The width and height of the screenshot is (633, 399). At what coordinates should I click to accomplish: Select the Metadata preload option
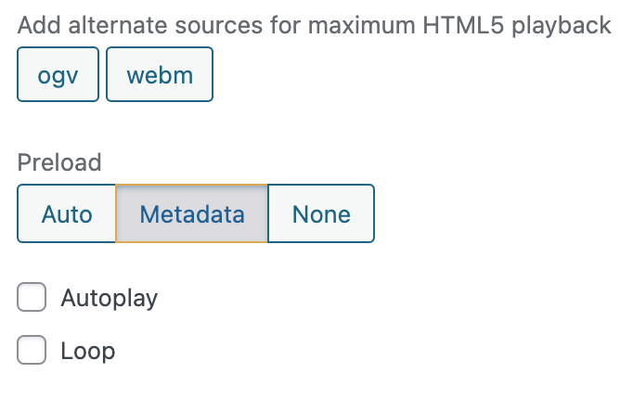point(192,214)
